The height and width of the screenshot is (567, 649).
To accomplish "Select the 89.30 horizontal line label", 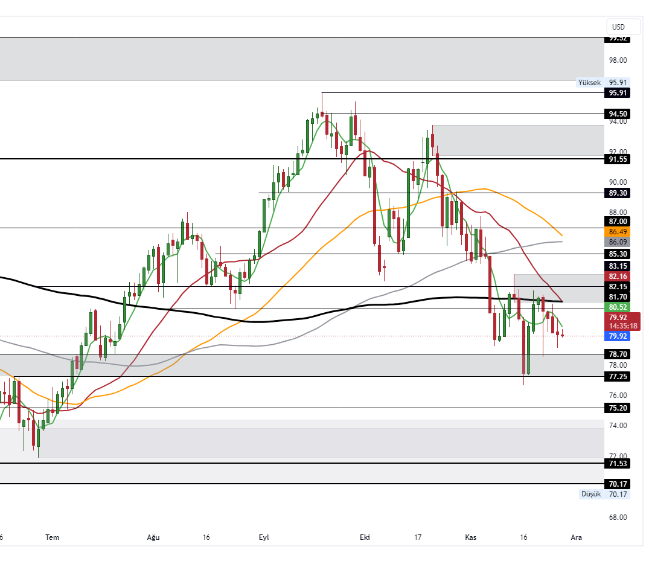I will (617, 193).
